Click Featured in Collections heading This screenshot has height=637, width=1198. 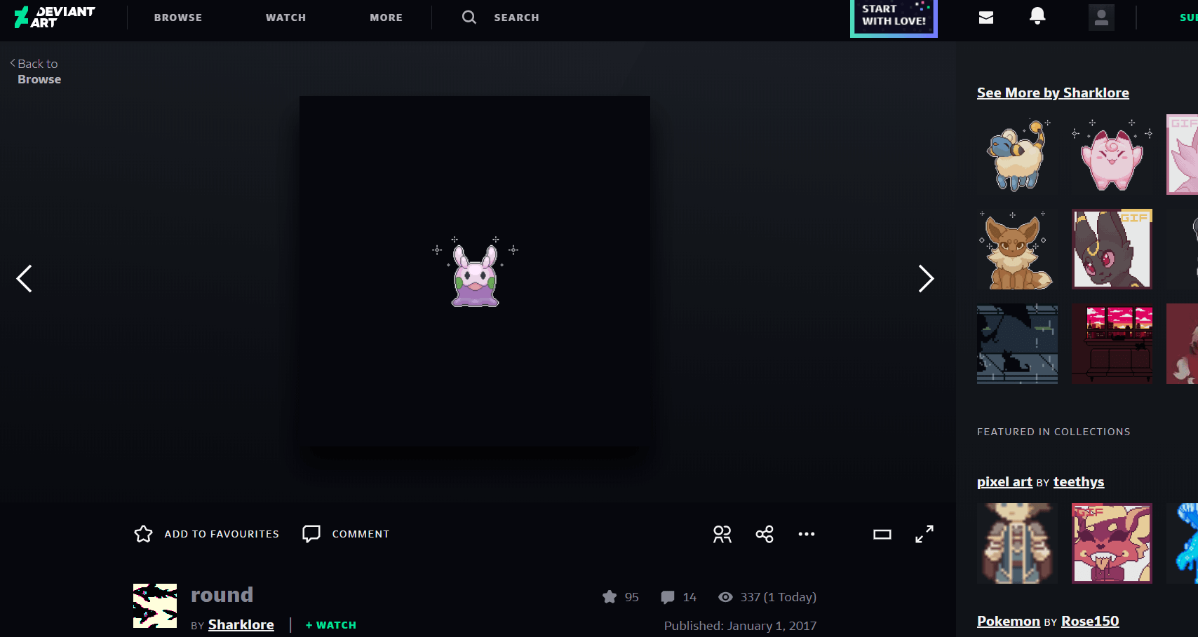[x=1054, y=432]
